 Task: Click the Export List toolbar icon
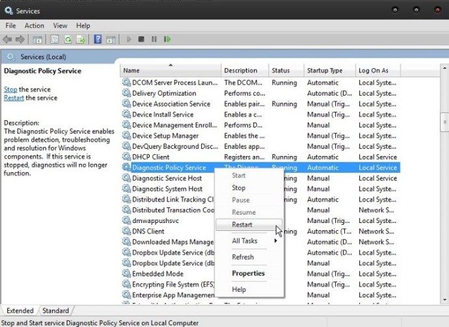click(x=81, y=39)
